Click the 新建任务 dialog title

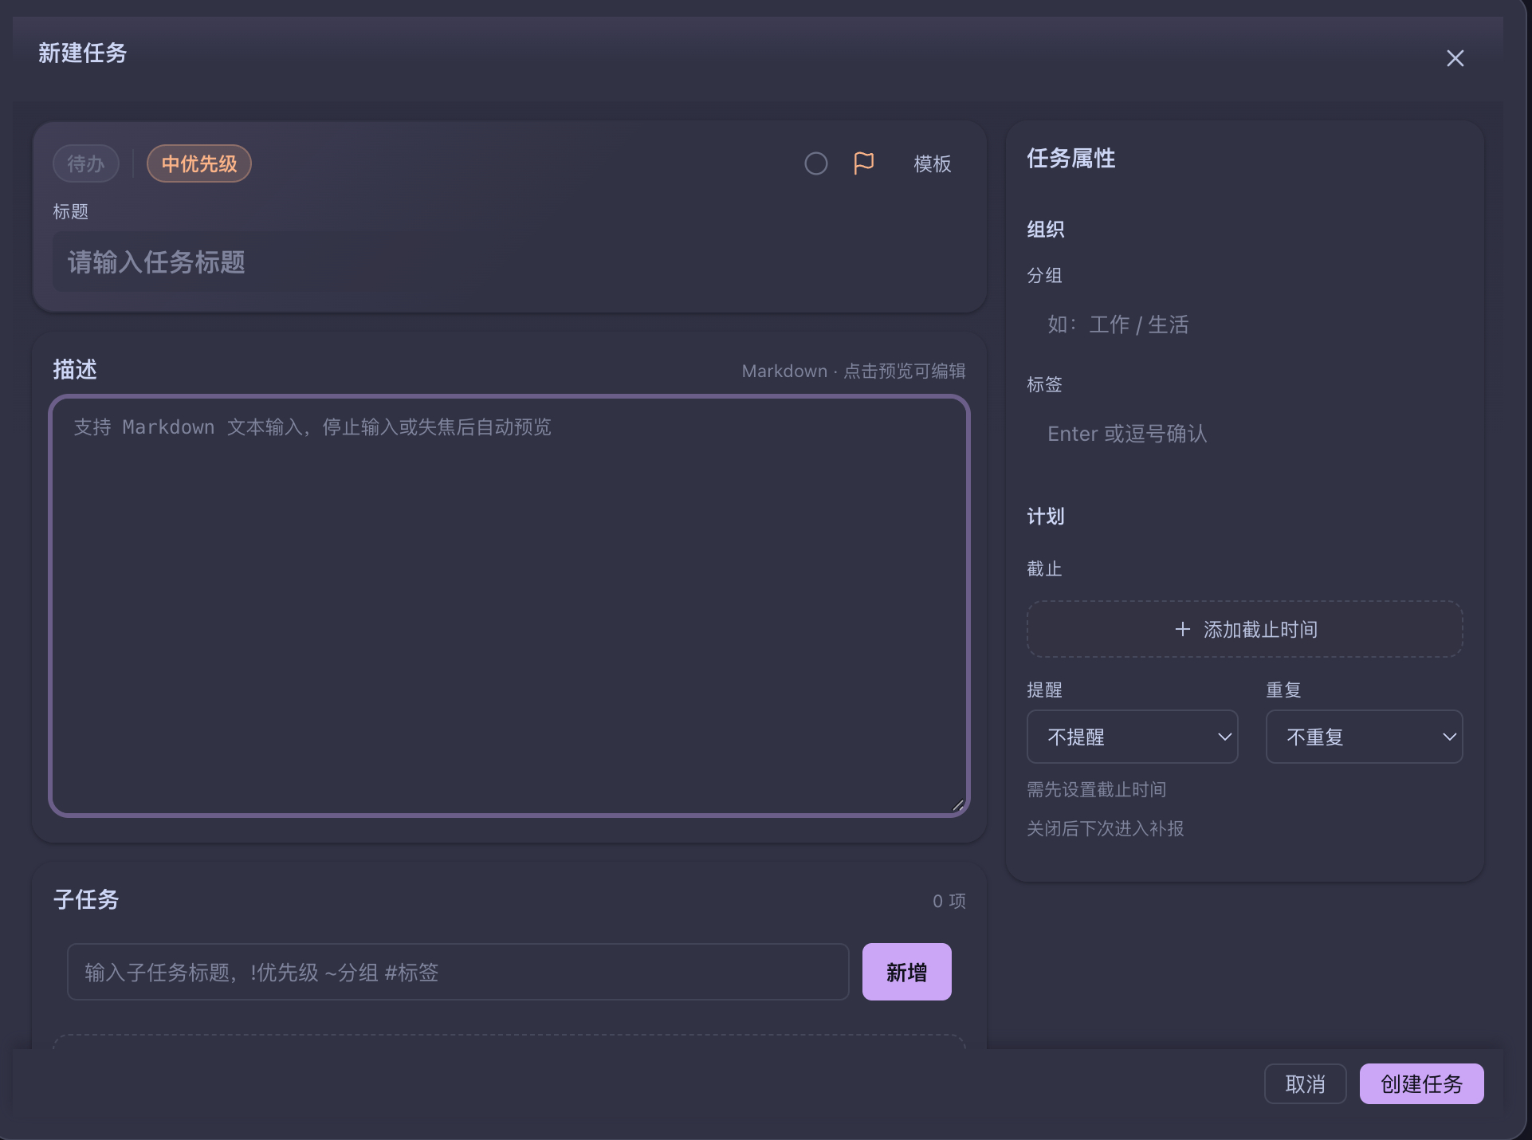[82, 53]
